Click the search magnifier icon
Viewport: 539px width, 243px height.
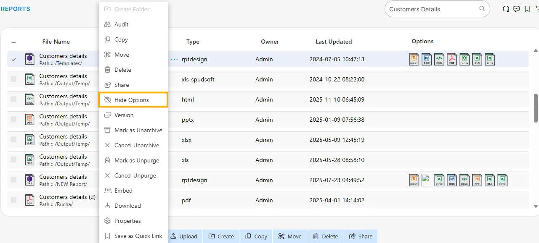[x=482, y=9]
